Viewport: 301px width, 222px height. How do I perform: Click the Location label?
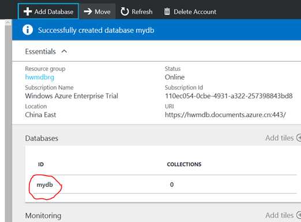(36, 106)
